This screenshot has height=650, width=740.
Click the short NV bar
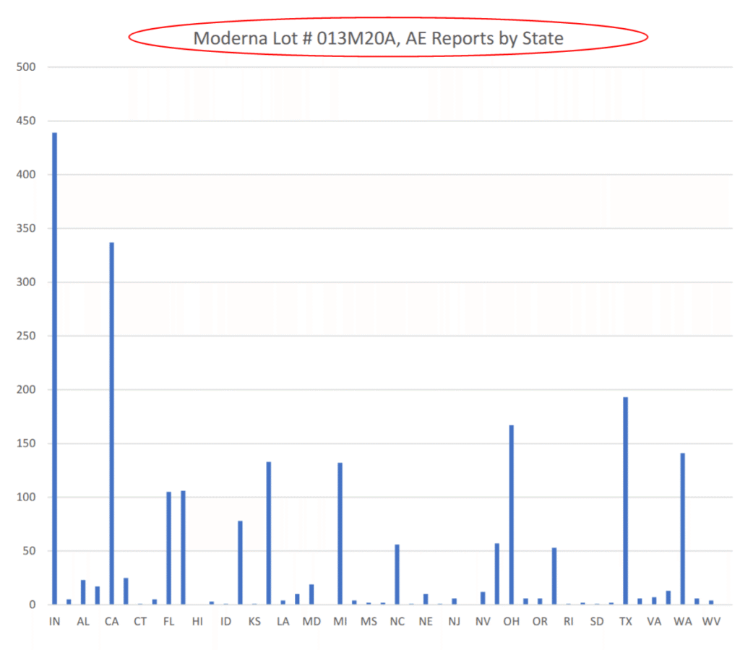click(483, 598)
